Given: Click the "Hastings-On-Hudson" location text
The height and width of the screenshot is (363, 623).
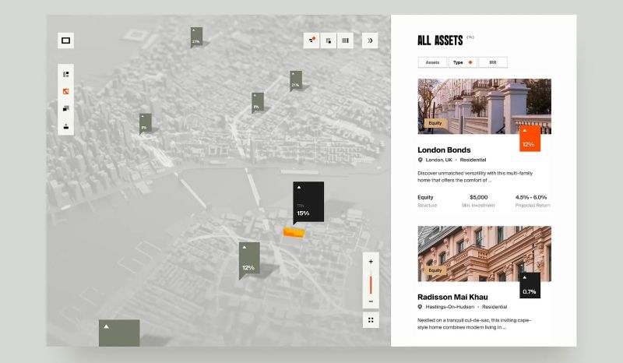Looking at the screenshot, I should (450, 307).
